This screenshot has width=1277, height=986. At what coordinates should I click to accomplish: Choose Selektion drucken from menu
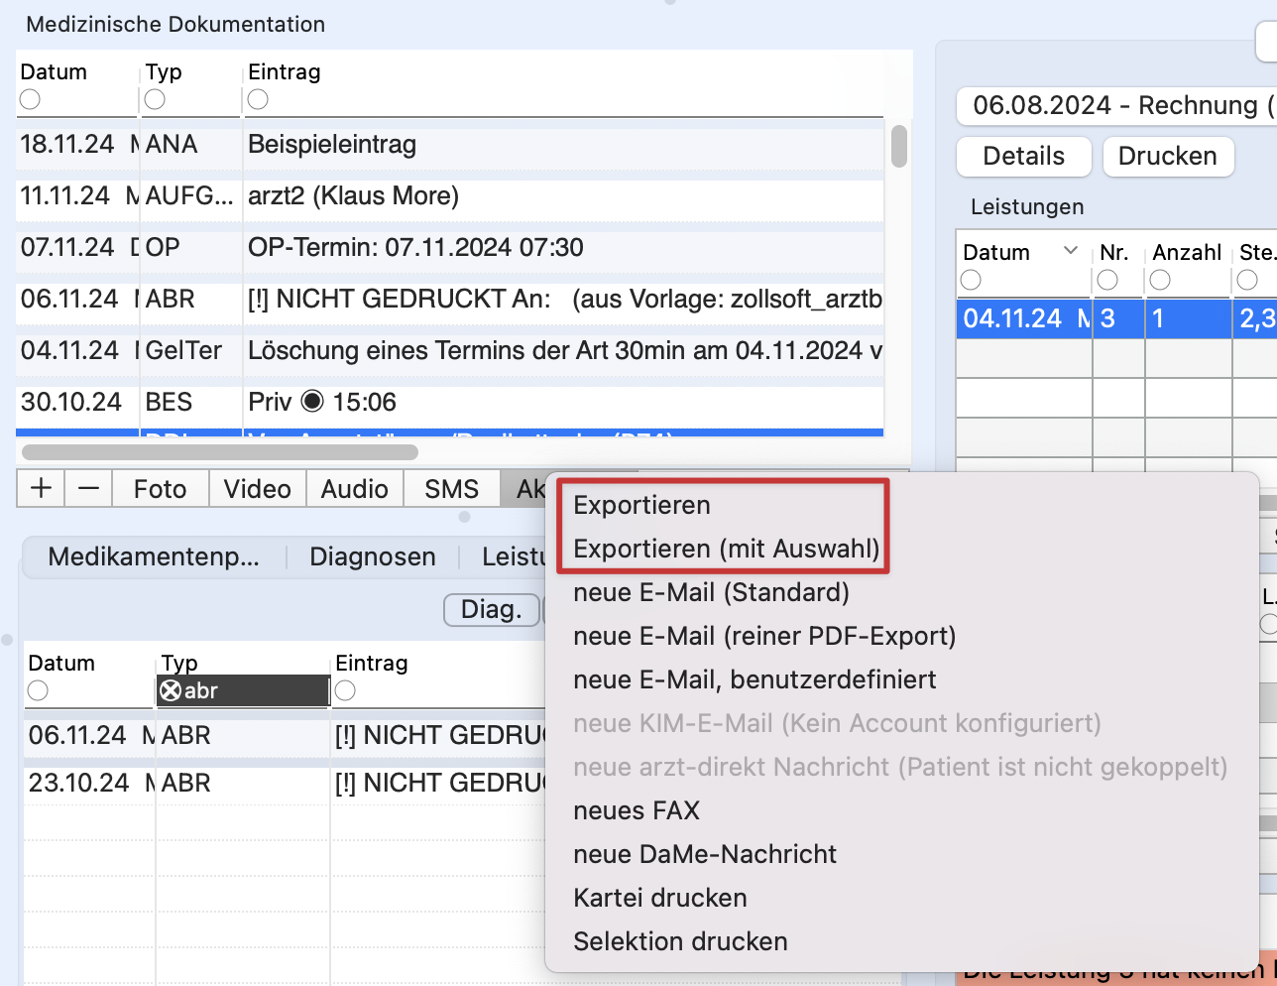tap(680, 941)
